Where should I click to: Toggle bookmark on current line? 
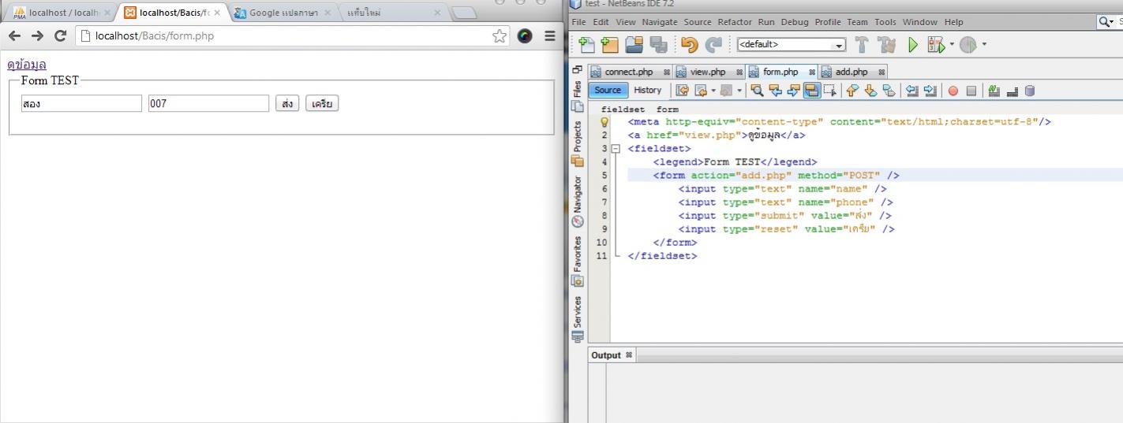[x=889, y=91]
